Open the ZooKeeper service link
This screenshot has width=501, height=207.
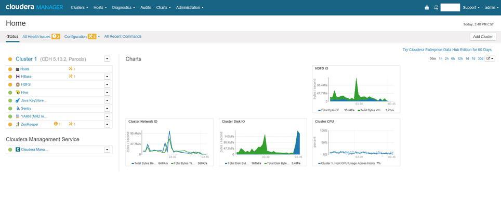pyautogui.click(x=30, y=124)
